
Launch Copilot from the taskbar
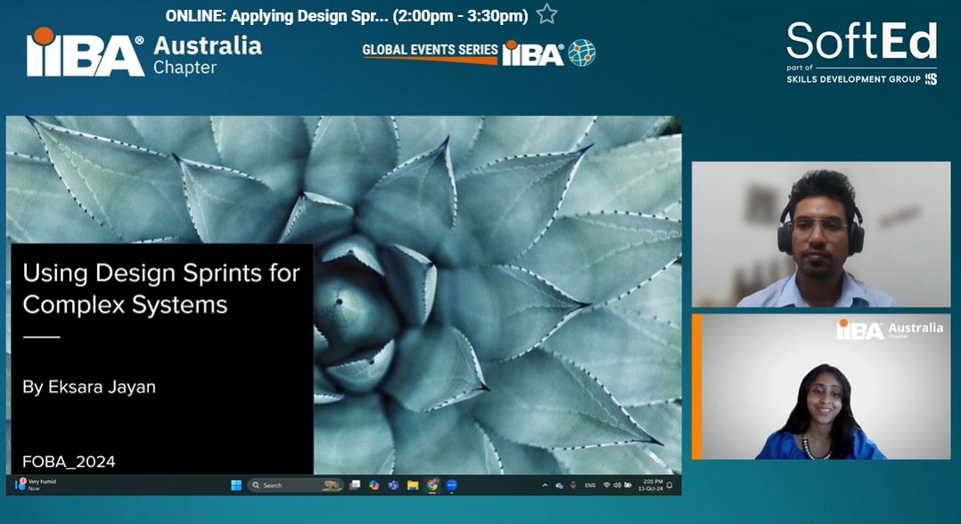tap(374, 486)
